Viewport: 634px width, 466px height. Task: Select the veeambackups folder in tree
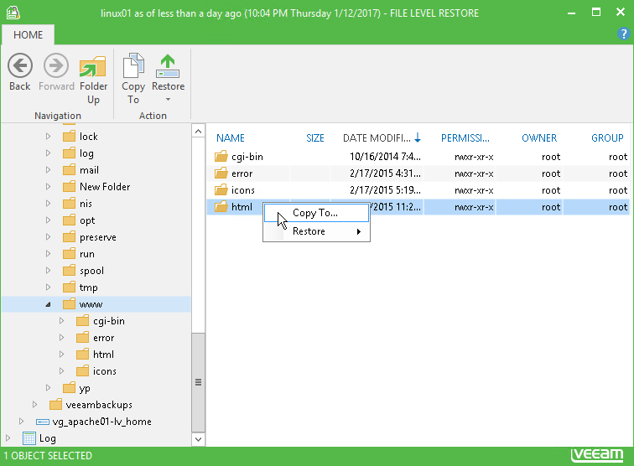coord(99,405)
